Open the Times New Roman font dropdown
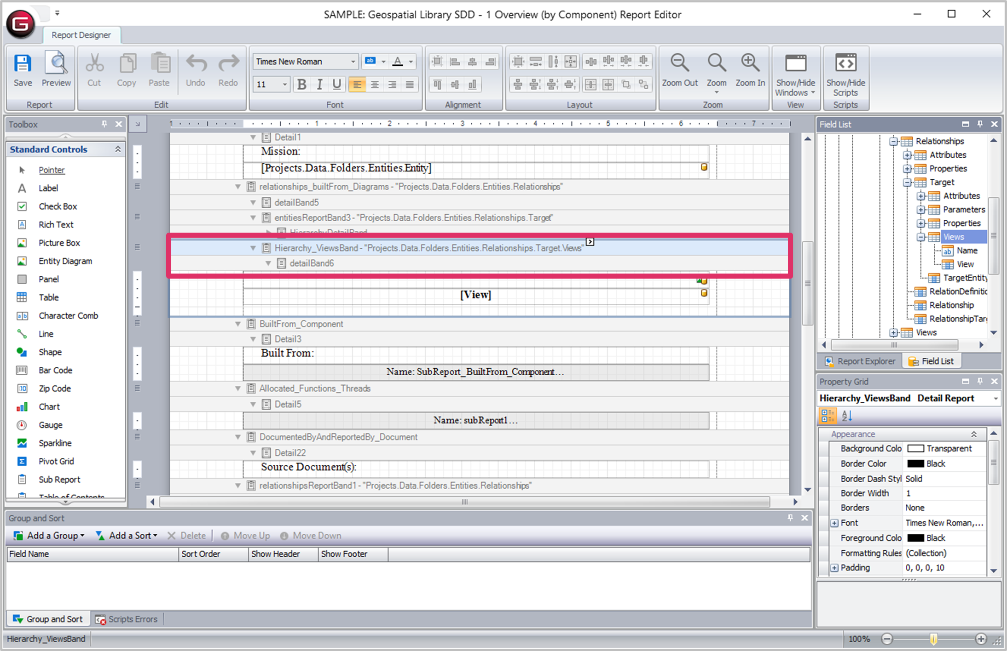This screenshot has height=651, width=1007. (x=353, y=62)
